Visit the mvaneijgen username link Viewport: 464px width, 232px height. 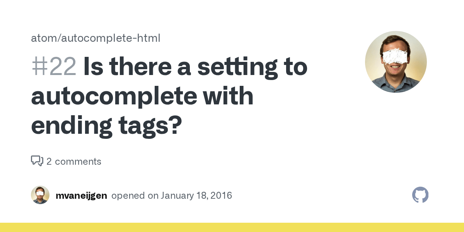click(81, 195)
